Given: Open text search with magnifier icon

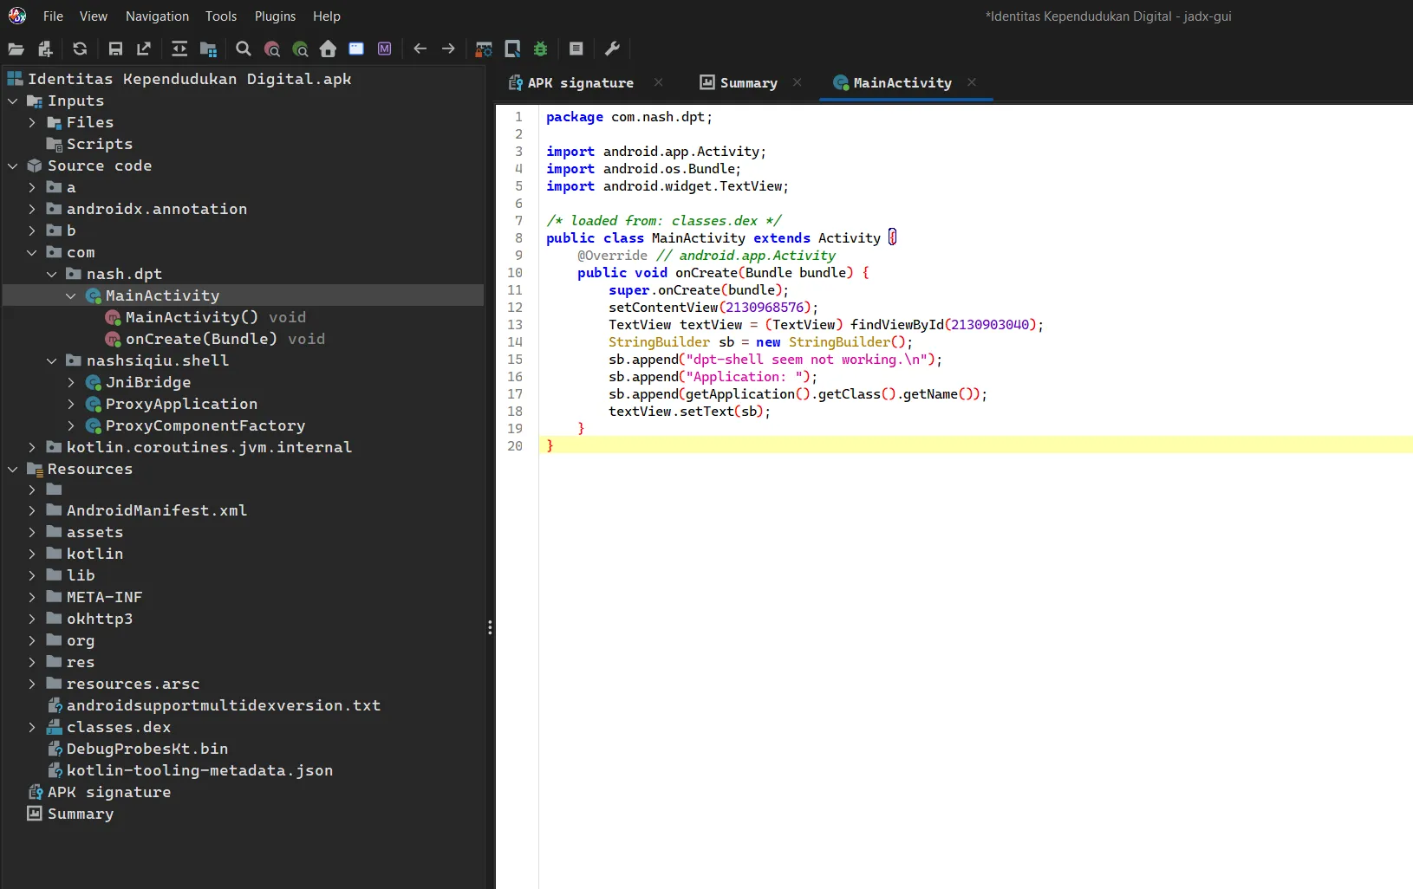Looking at the screenshot, I should (244, 49).
